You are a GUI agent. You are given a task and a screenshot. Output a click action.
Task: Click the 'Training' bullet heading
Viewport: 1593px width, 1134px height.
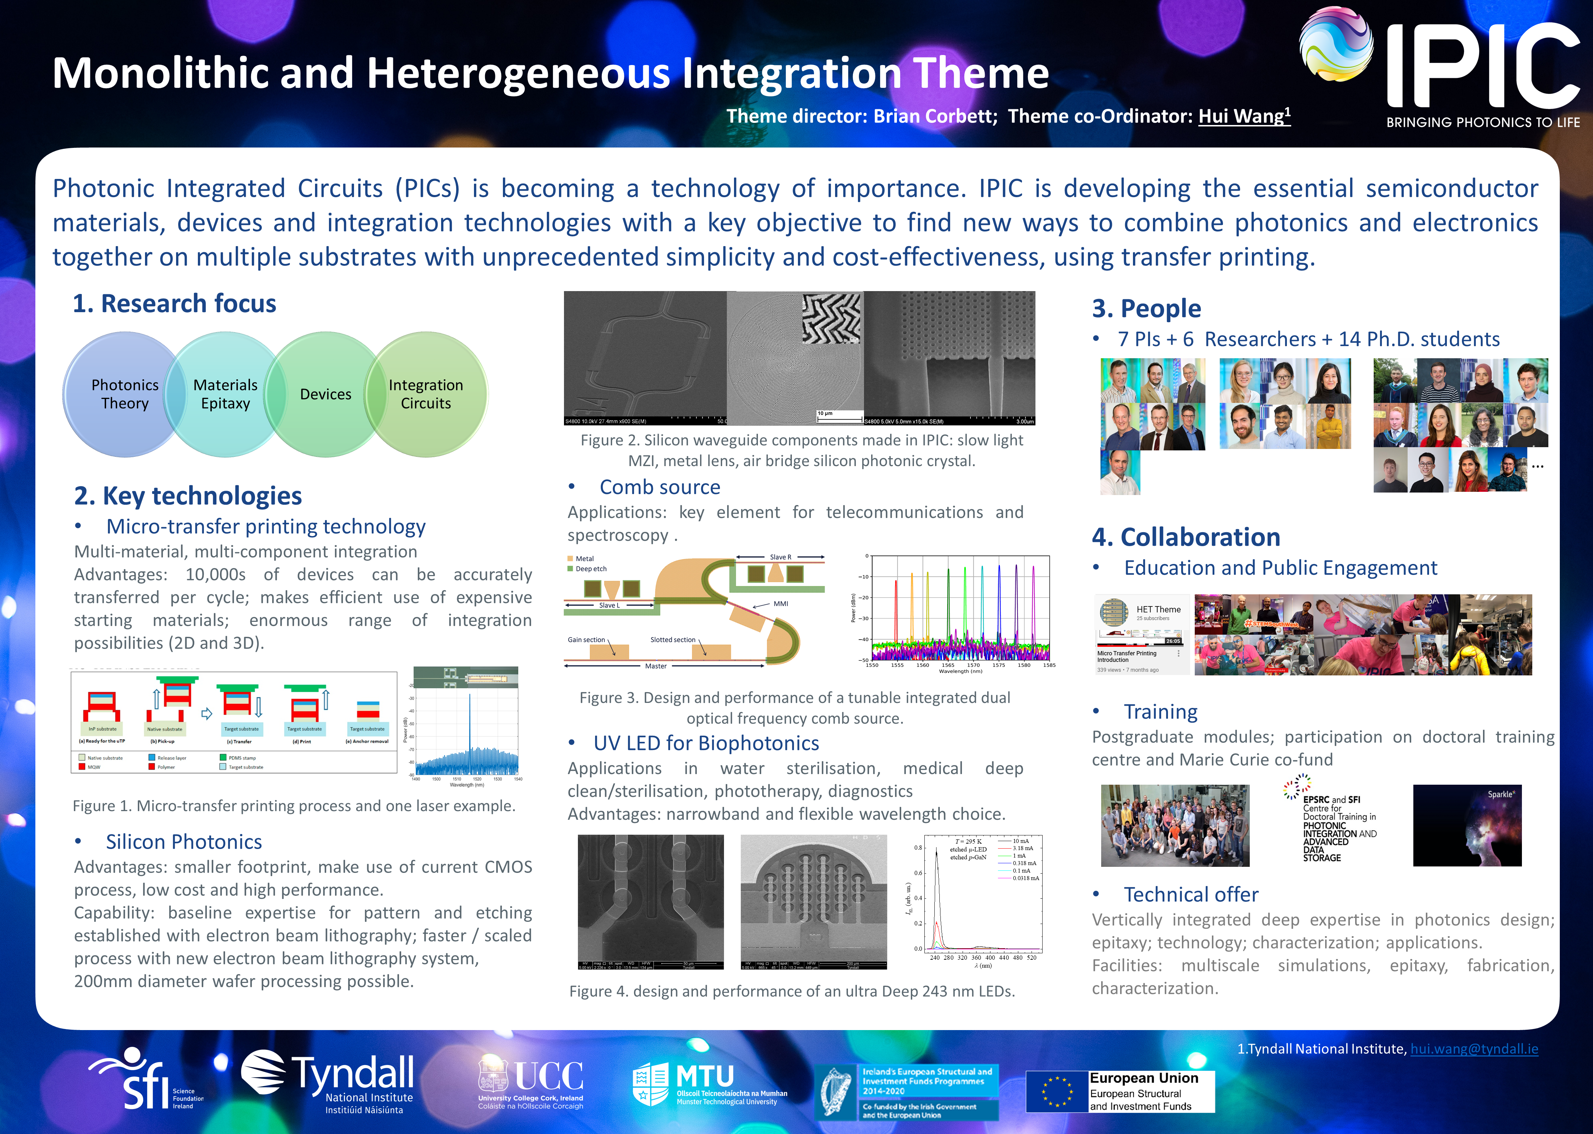[x=1161, y=712]
